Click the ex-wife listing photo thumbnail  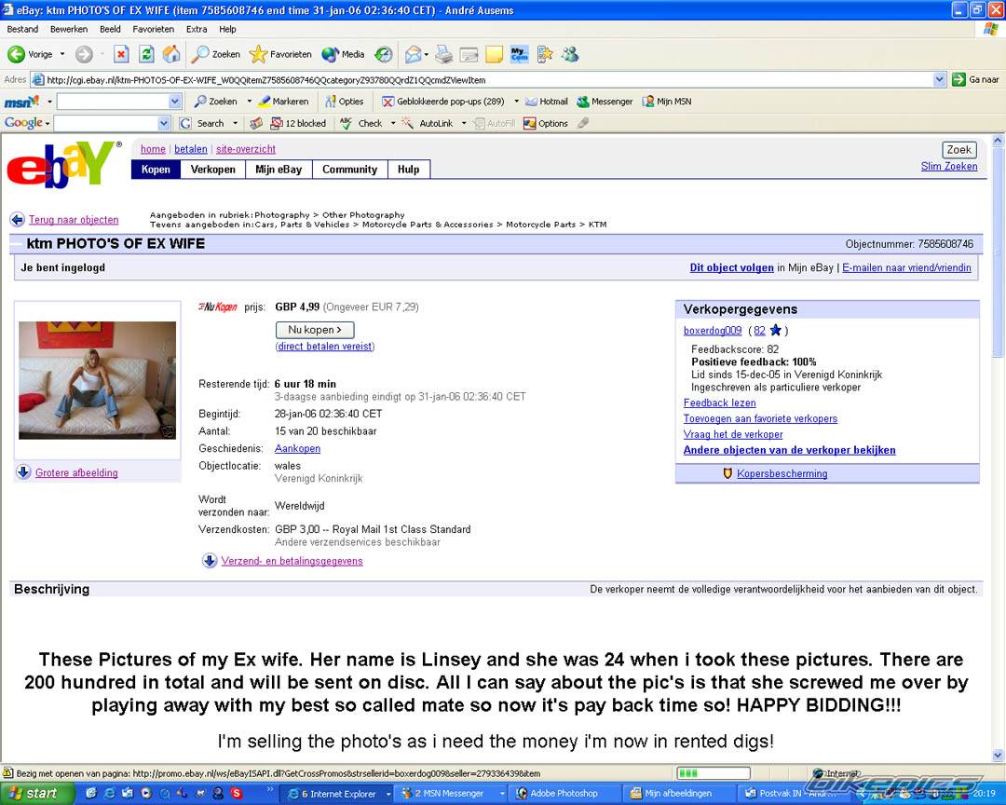coord(97,381)
